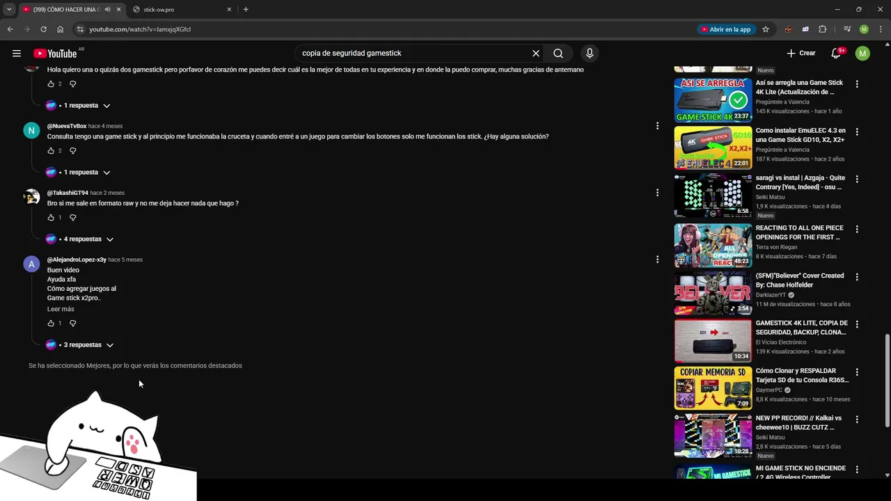Open the options for the 'Así se arregla una Game Stick' video
The height and width of the screenshot is (501, 891).
pos(857,84)
